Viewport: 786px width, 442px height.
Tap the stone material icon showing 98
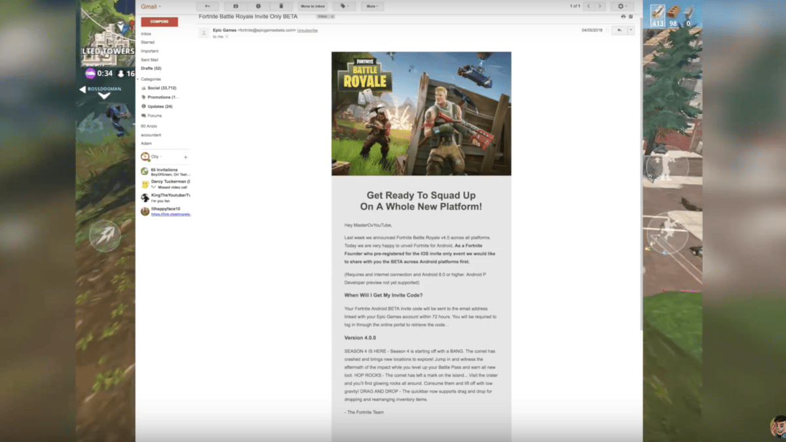(x=673, y=15)
